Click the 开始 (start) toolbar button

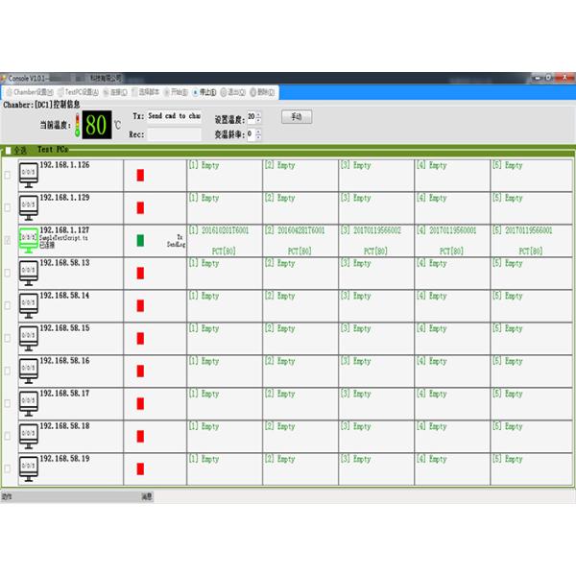click(x=177, y=92)
